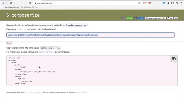Image resolution: width=184 pixels, height=103 pixels.
Task: Click the logging: line in output
Action: pyautogui.click(x=18, y=76)
